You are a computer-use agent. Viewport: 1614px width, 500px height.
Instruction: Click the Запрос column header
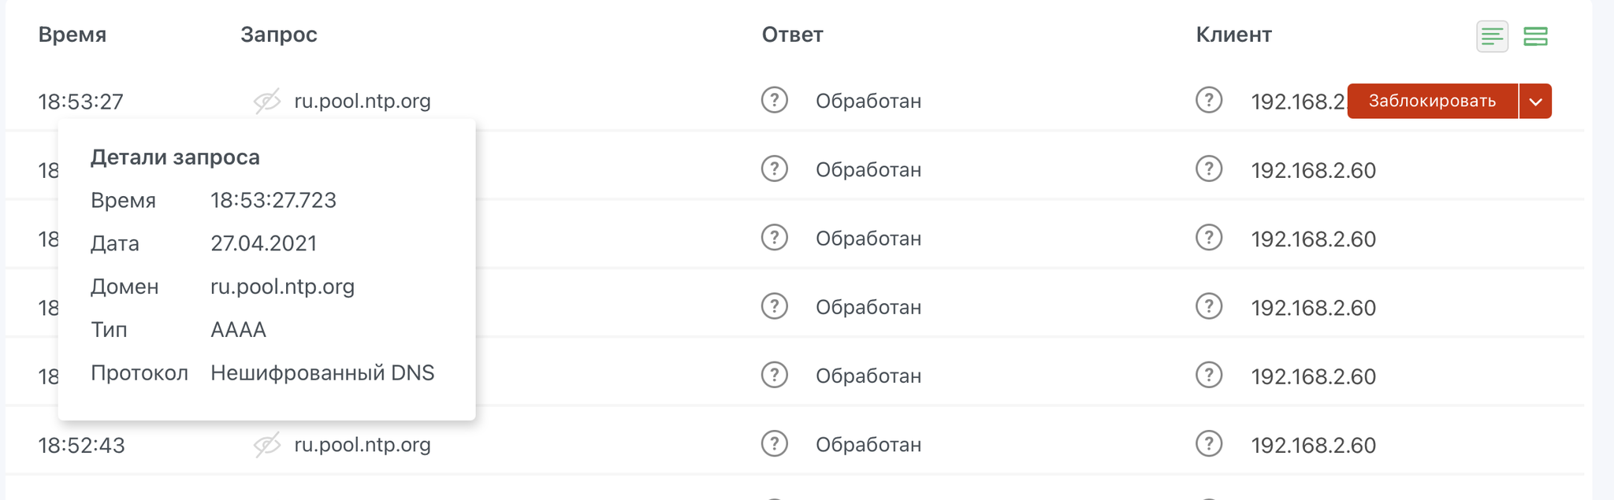(279, 35)
